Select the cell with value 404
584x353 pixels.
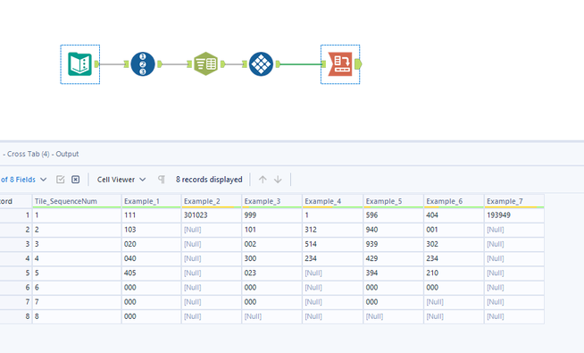[454, 215]
